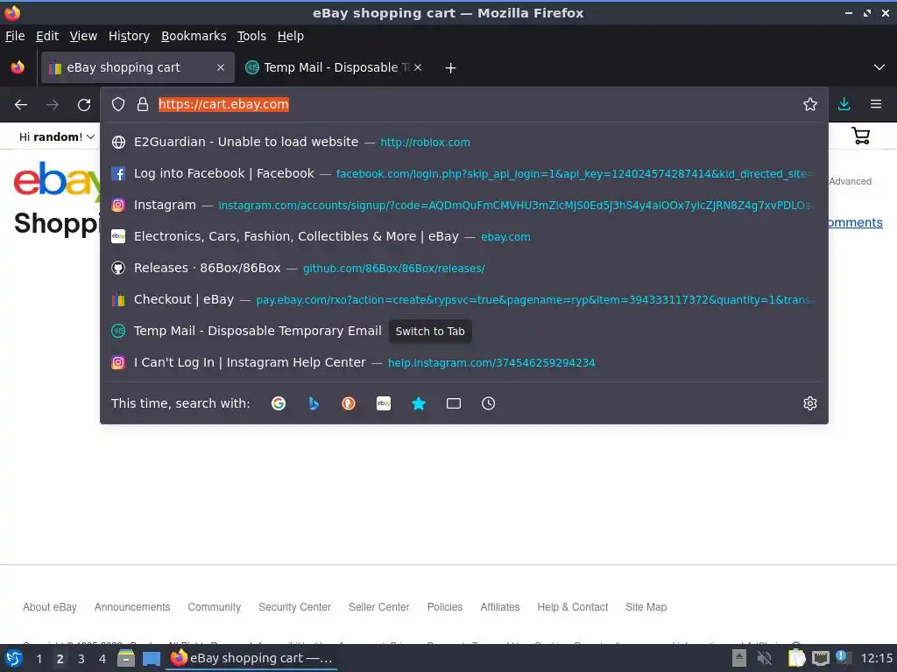
Task: Click the Switch to Tab button
Action: [x=430, y=332]
